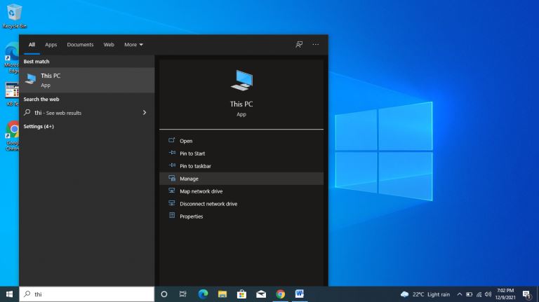Click the Windows Start button
This screenshot has height=302, width=539.
[x=9, y=294]
